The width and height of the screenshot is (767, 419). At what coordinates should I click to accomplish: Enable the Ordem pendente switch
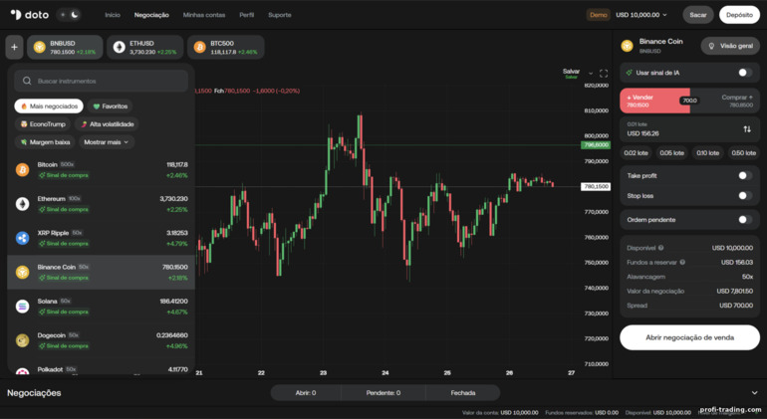[745, 220]
